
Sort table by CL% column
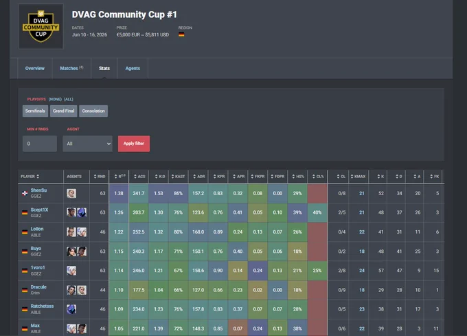(x=318, y=177)
